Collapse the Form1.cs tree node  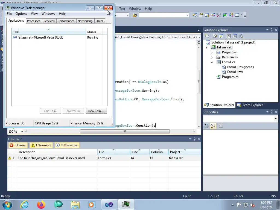click(x=212, y=62)
